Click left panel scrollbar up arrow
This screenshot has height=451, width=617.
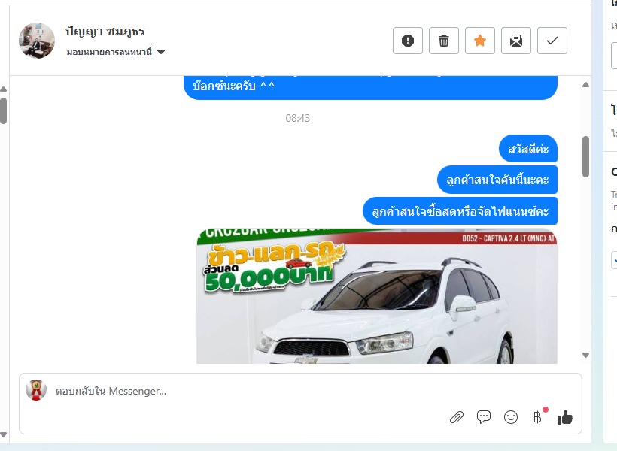coord(3,89)
